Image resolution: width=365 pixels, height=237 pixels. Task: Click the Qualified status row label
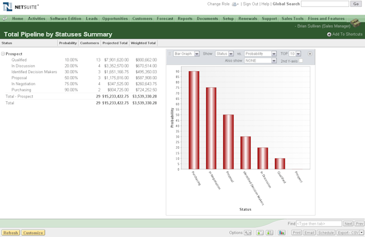pyautogui.click(x=19, y=60)
